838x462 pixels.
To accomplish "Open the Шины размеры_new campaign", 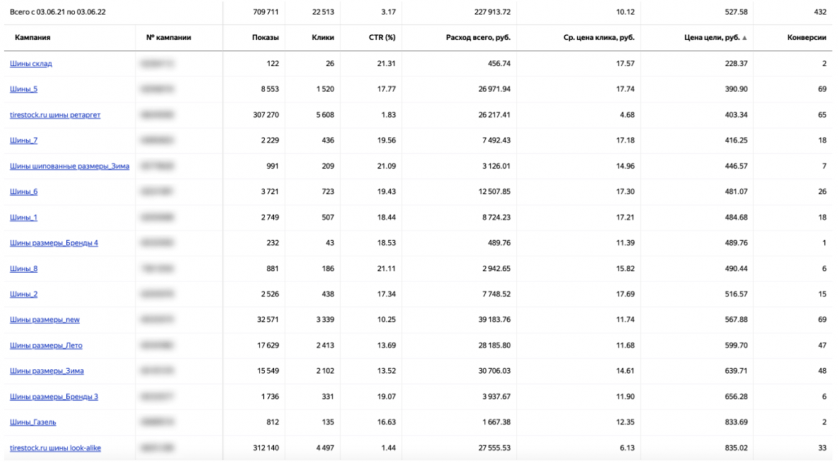I will pos(44,320).
